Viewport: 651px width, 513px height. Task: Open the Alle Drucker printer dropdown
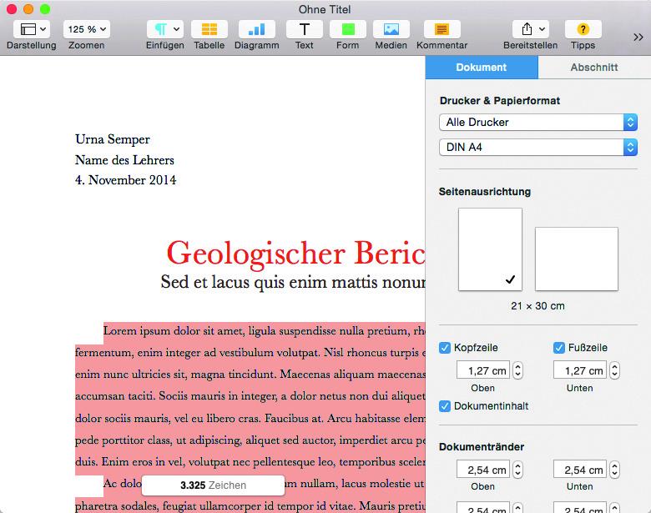538,122
